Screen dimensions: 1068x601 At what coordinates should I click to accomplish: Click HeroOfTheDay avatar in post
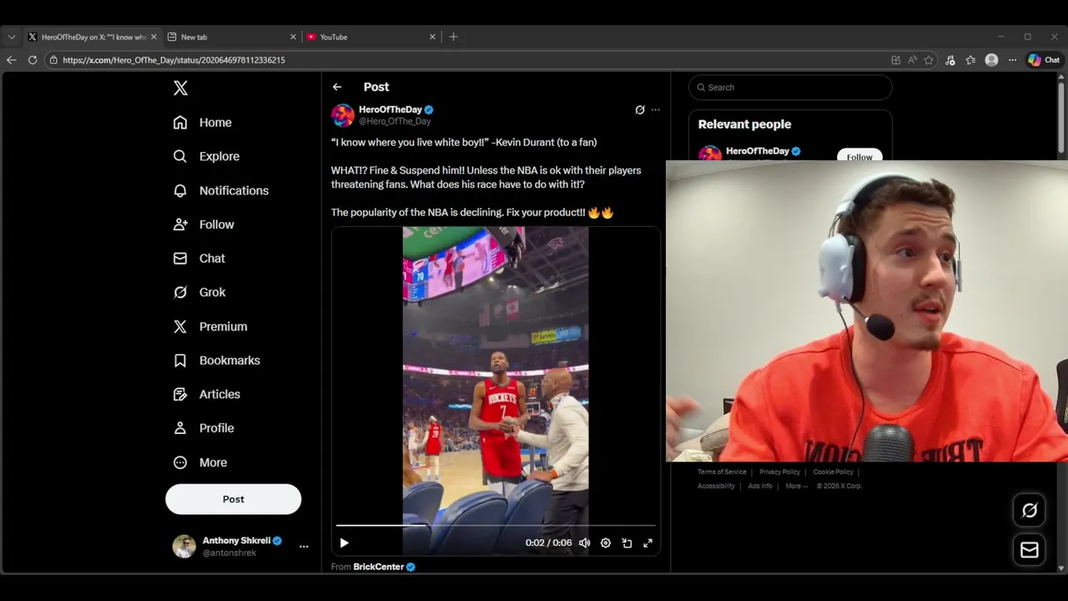(343, 115)
